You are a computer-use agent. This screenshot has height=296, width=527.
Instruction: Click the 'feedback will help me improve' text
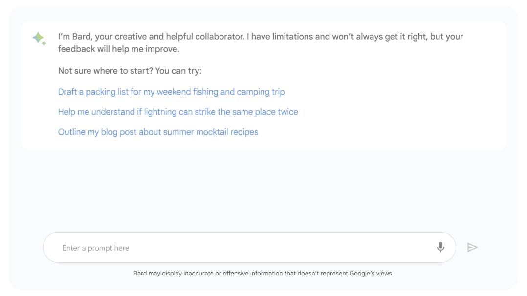(119, 49)
